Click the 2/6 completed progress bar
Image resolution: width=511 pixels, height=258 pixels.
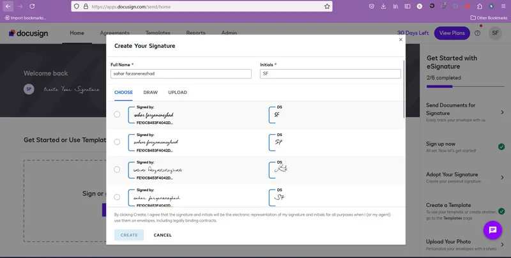[466, 86]
